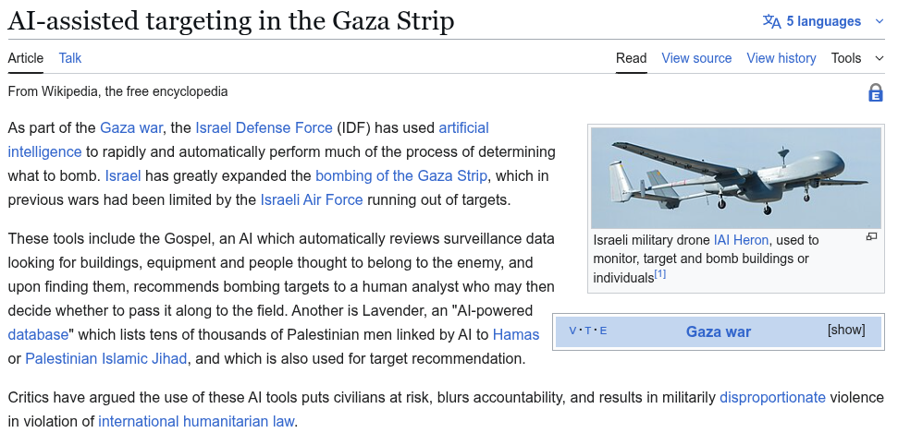Select the Read tab
Image resolution: width=898 pixels, height=445 pixels.
click(x=631, y=58)
